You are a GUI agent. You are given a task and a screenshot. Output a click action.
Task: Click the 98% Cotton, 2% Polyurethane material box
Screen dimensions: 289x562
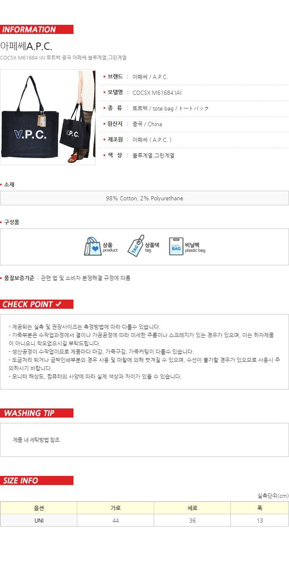(x=144, y=198)
